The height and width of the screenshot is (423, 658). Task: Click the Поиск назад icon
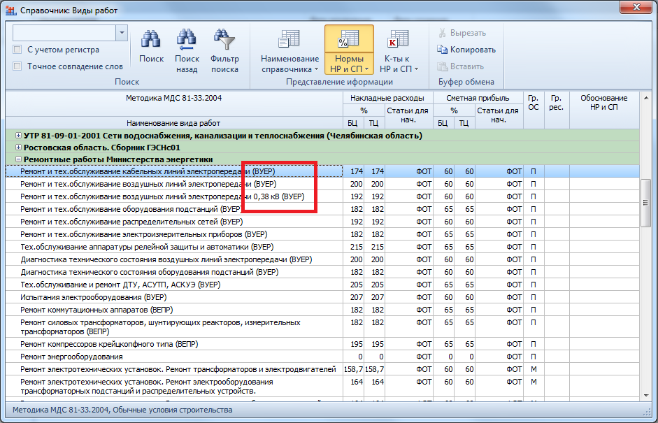(187, 39)
